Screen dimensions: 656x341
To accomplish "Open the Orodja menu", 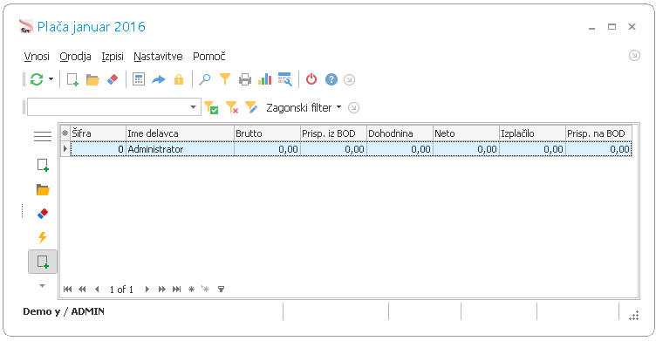I will click(75, 56).
